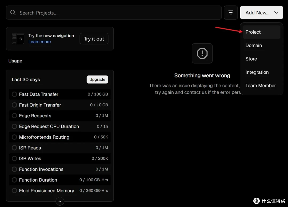Screen dimensions: 288x207
Task: Click the 0 / 1h value
Action: [x=102, y=126]
